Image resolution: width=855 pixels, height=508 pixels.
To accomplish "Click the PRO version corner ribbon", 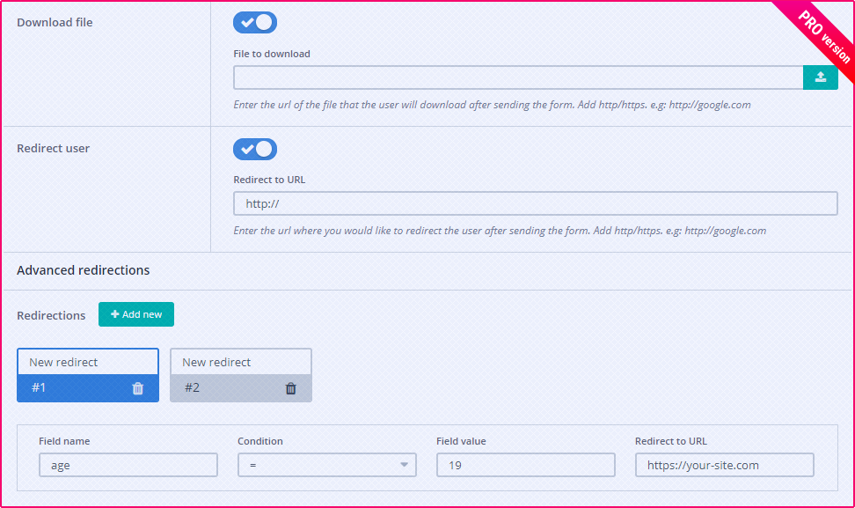I will (x=822, y=37).
